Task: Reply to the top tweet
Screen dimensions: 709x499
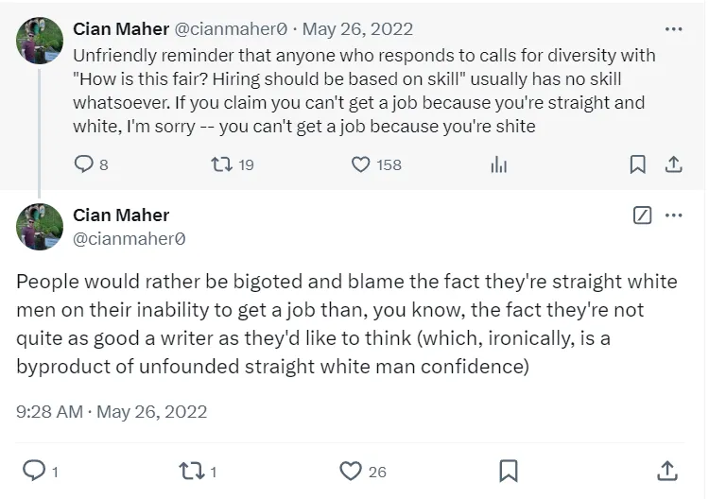Action: pyautogui.click(x=83, y=164)
